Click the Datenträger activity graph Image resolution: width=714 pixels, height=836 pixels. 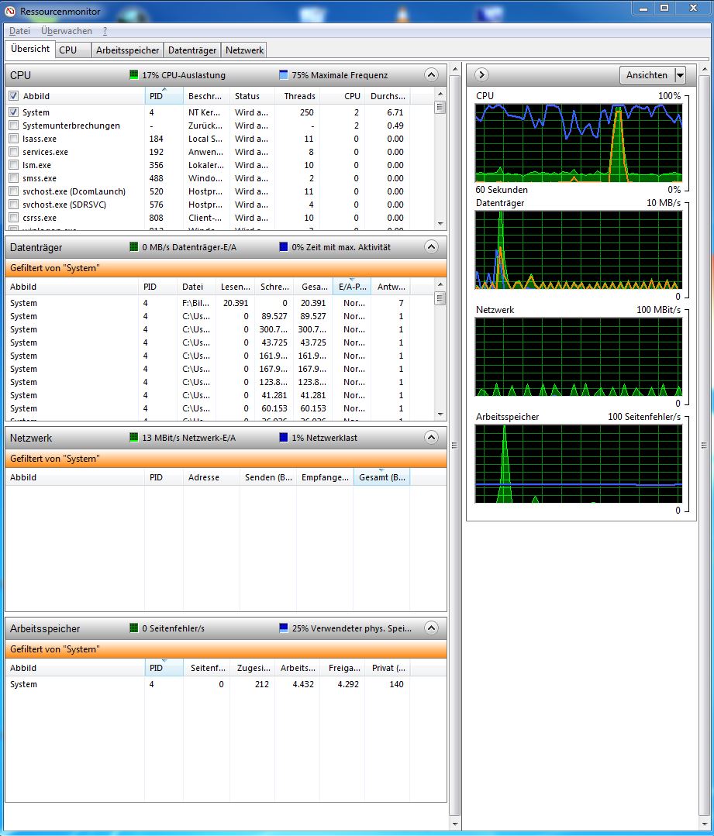click(x=578, y=250)
